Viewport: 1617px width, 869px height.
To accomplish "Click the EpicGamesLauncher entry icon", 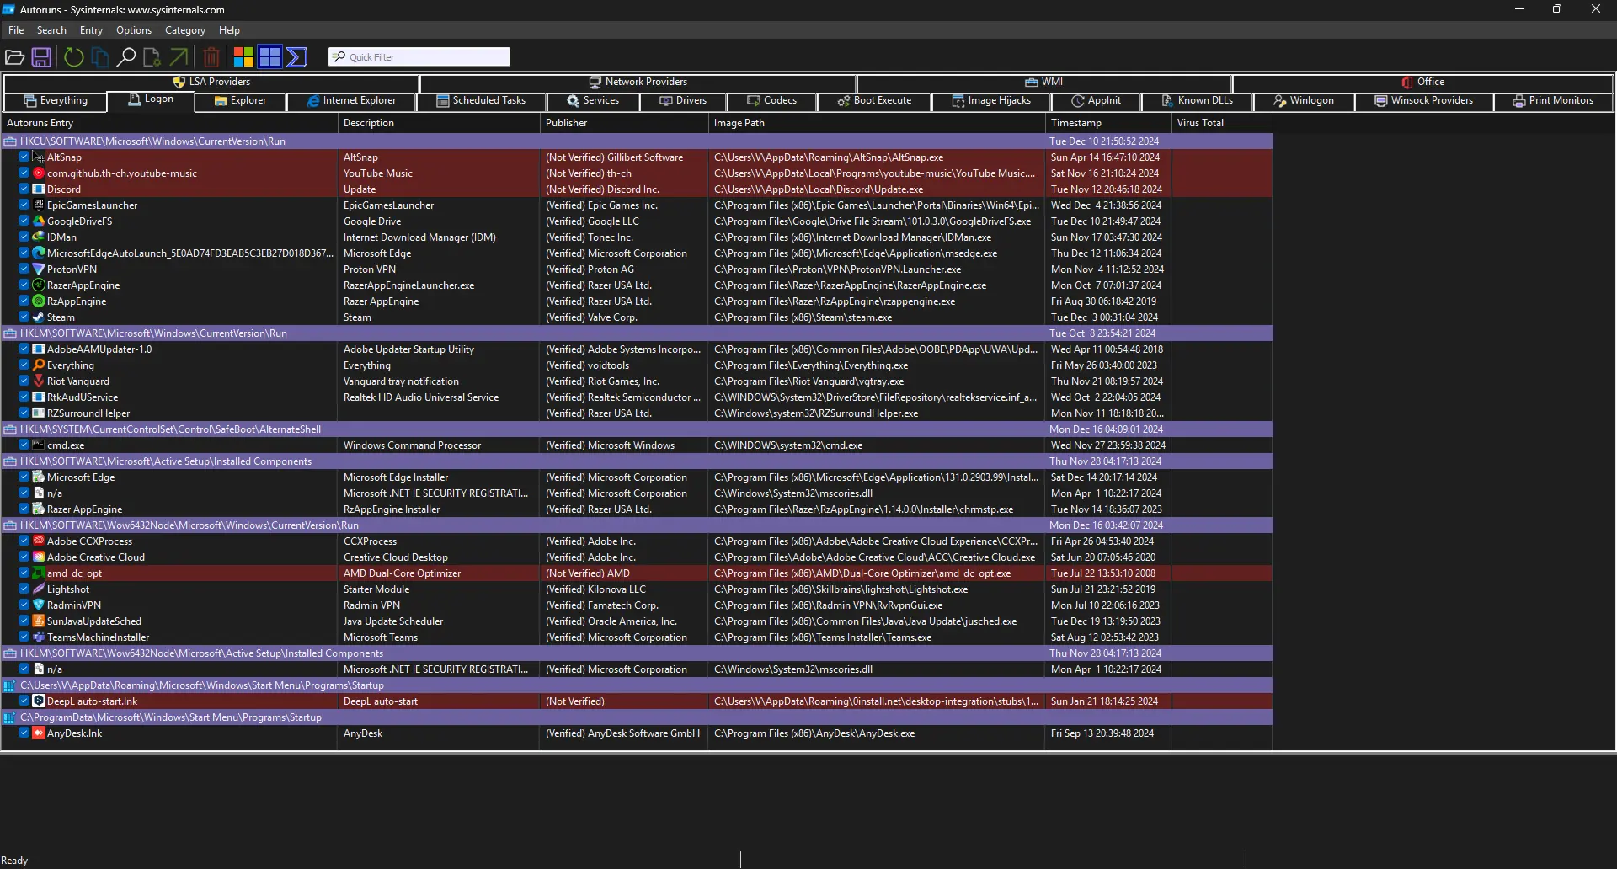I will coord(39,205).
